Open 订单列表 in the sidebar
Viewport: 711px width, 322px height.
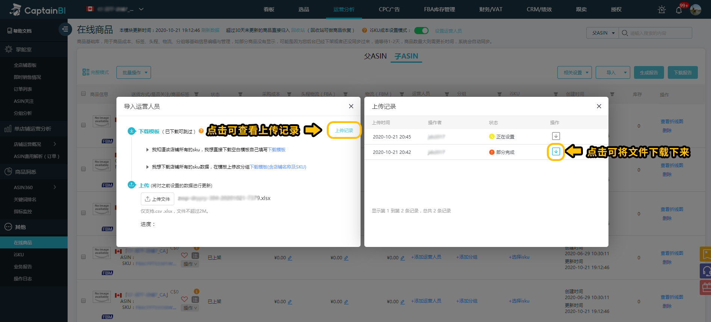point(23,89)
